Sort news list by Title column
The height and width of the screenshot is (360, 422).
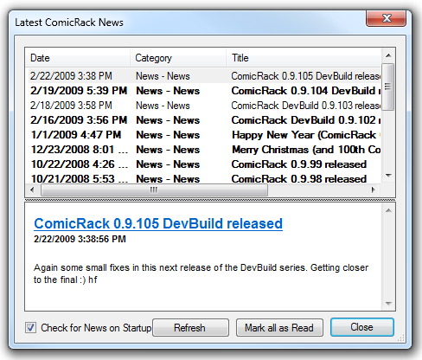[304, 58]
